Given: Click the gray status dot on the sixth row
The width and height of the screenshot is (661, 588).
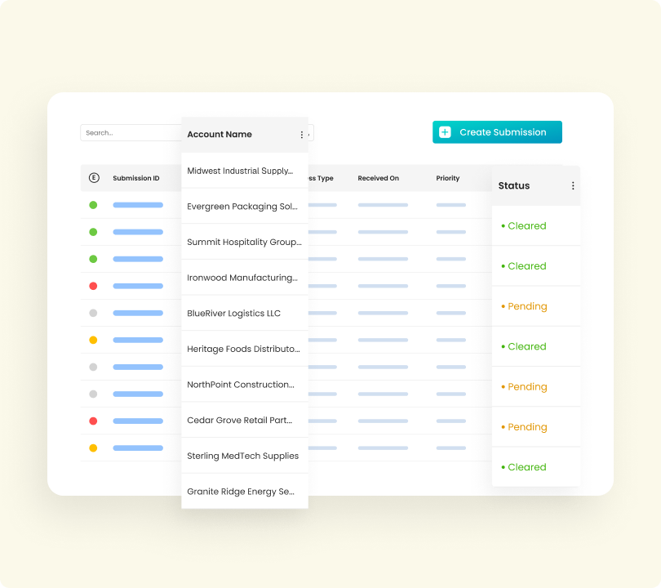Looking at the screenshot, I should (93, 313).
